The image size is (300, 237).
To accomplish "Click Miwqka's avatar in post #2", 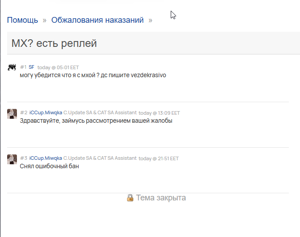I will pyautogui.click(x=12, y=114).
